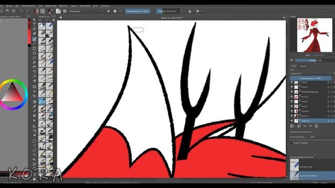
Task: Select the Shape Select arrow tool
Action: [x=34, y=20]
